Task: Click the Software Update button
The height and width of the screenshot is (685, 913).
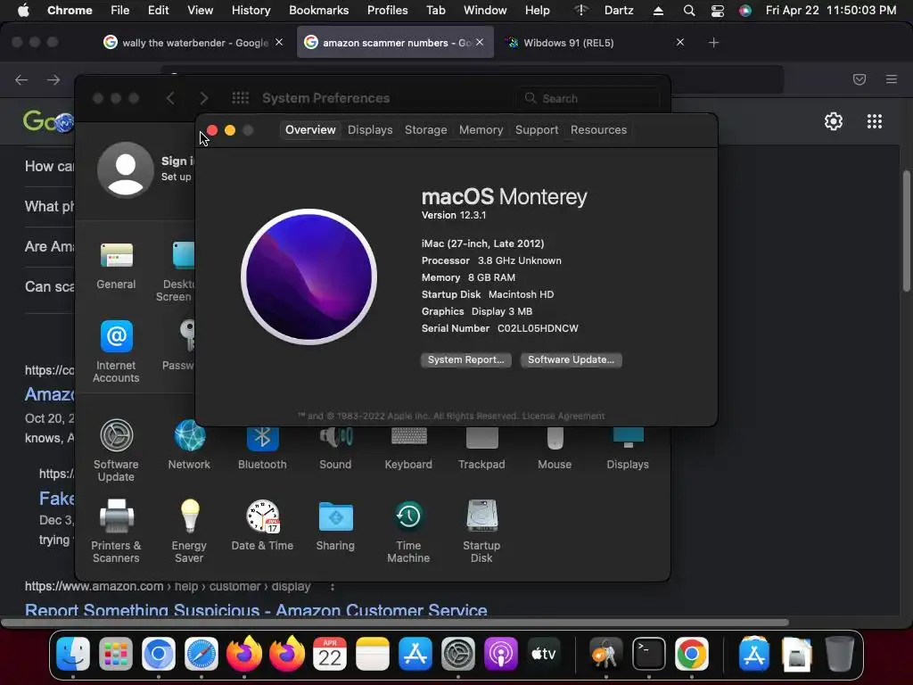Action: point(572,360)
